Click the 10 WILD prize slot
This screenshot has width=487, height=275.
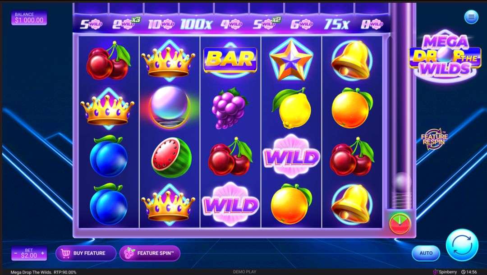[161, 24]
